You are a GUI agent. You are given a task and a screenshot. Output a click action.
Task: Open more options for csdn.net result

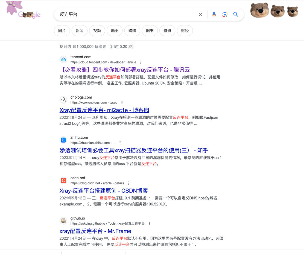(129, 183)
